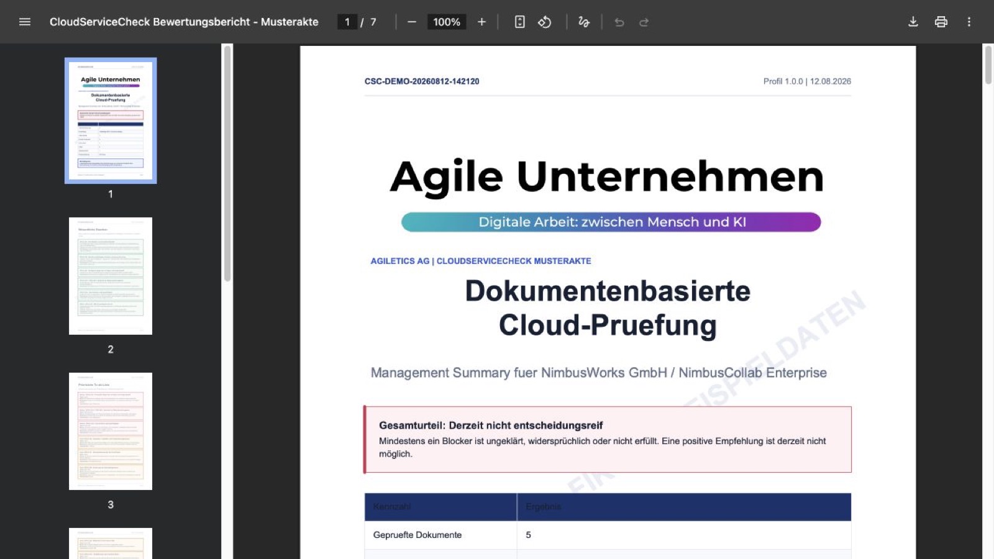Screen dimensions: 994x559
Task: Click AGILETICS AG | CLOUDSERVICECHECK MUSTERAKTE text
Action: (x=481, y=261)
